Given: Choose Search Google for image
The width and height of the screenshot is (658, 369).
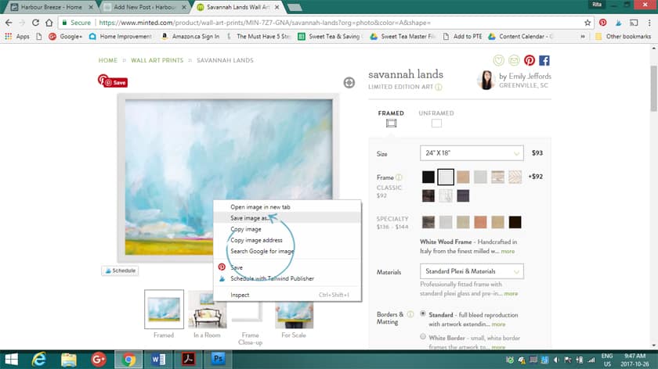Looking at the screenshot, I should point(287,251).
